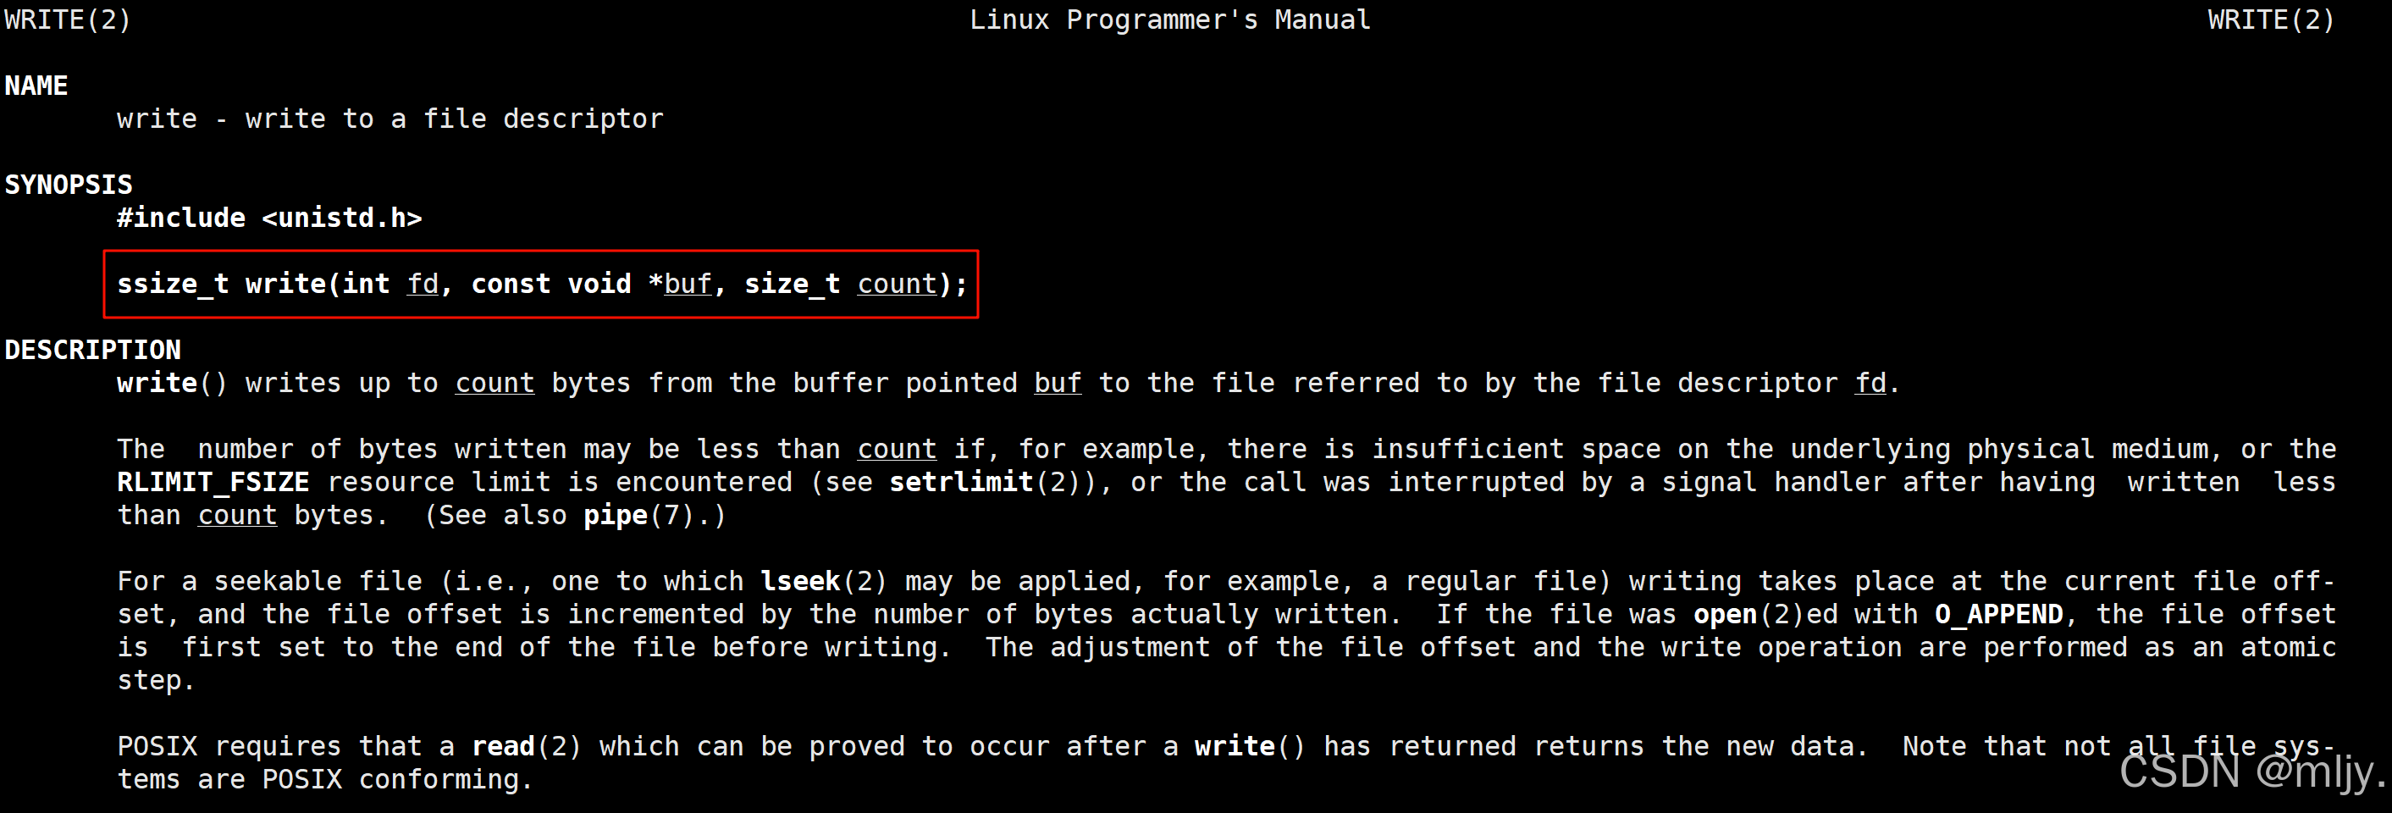The image size is (2392, 813).
Task: Click the CSDN @mljy watermark
Action: pyautogui.click(x=2251, y=772)
